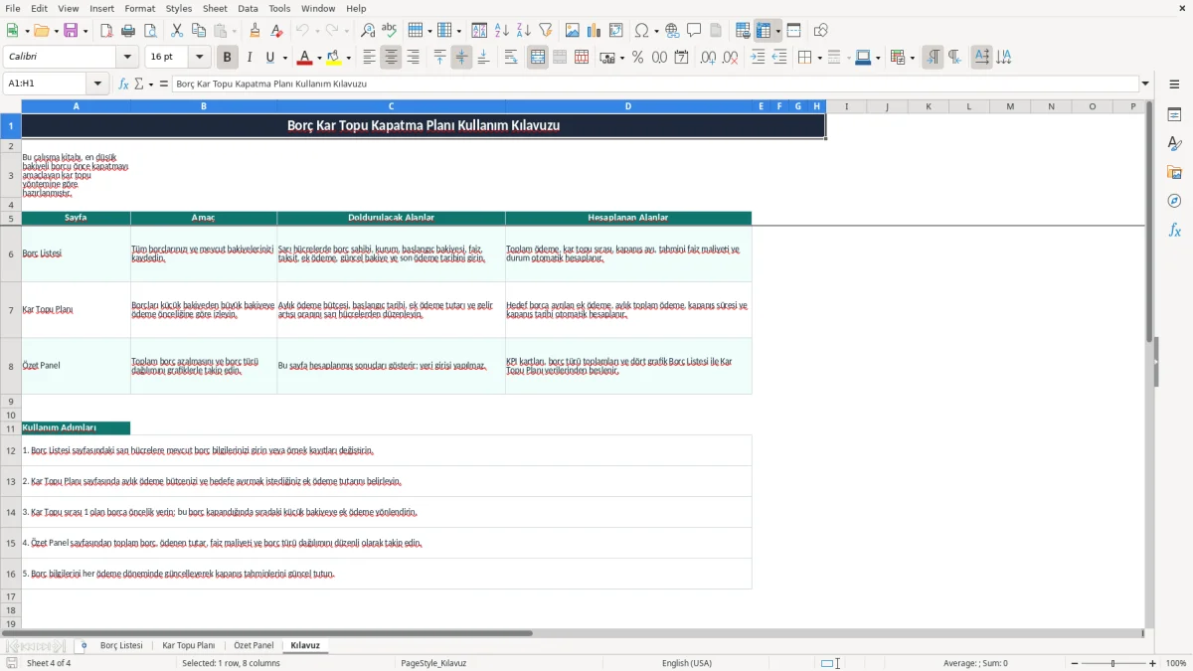The height and width of the screenshot is (671, 1193).
Task: Clone formatting paintbrush tool
Action: point(256,31)
